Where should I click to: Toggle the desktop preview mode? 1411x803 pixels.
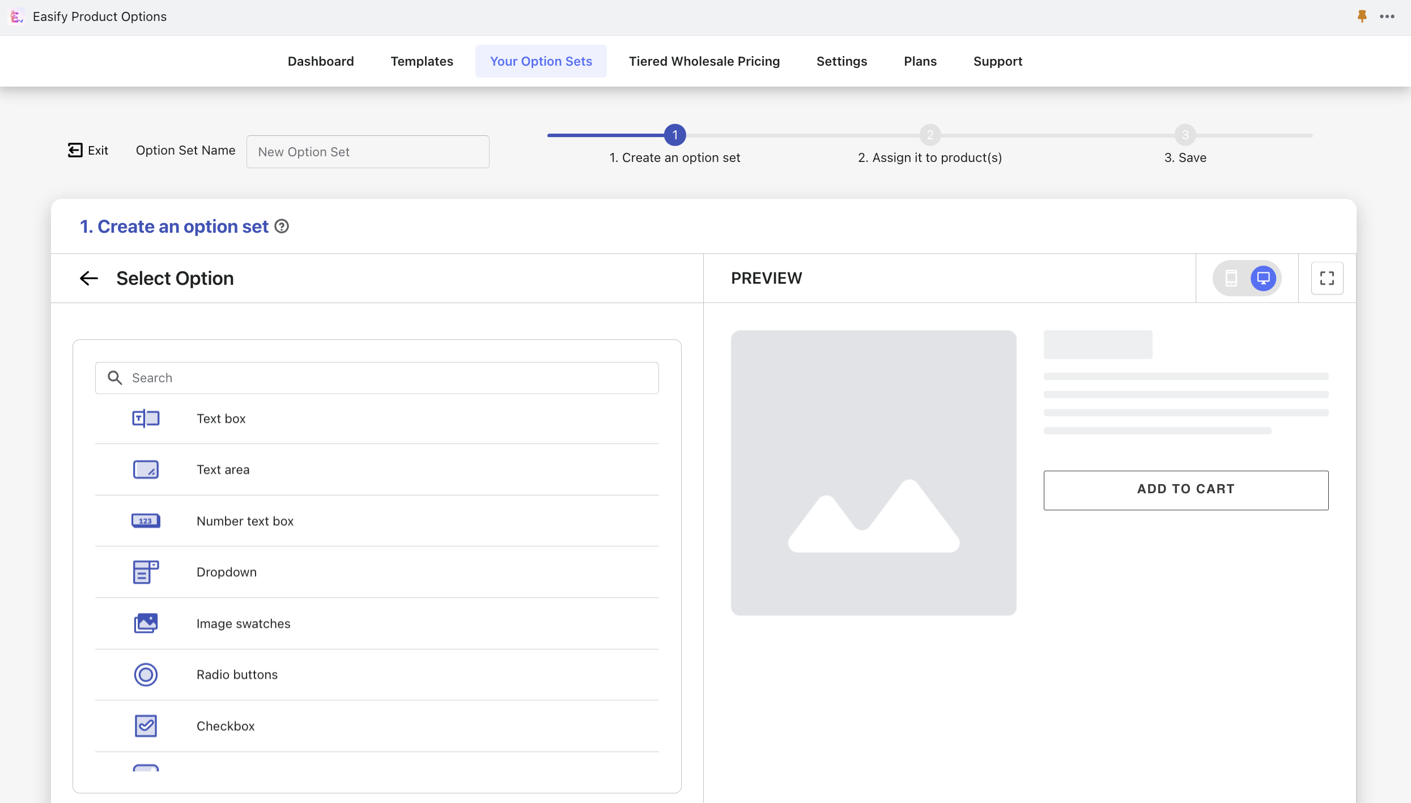tap(1263, 278)
